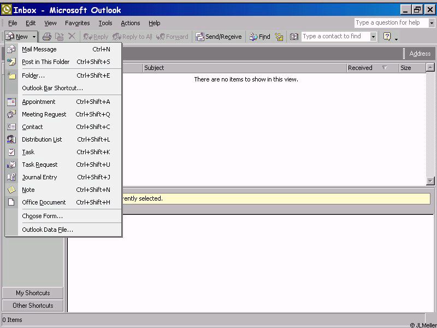Open the help question dropdown arrow
The image size is (437, 328).
tap(432, 23)
